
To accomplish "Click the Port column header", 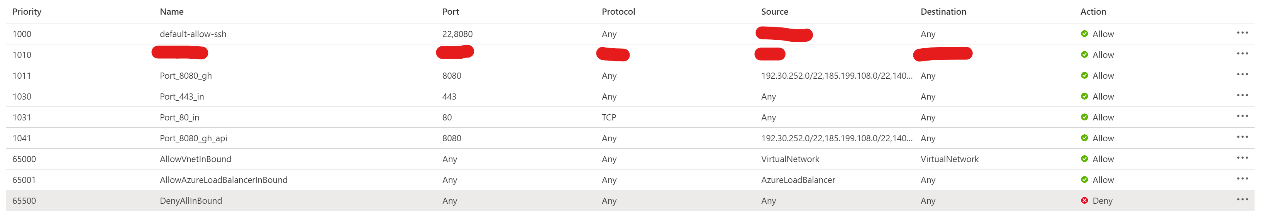I will click(450, 12).
